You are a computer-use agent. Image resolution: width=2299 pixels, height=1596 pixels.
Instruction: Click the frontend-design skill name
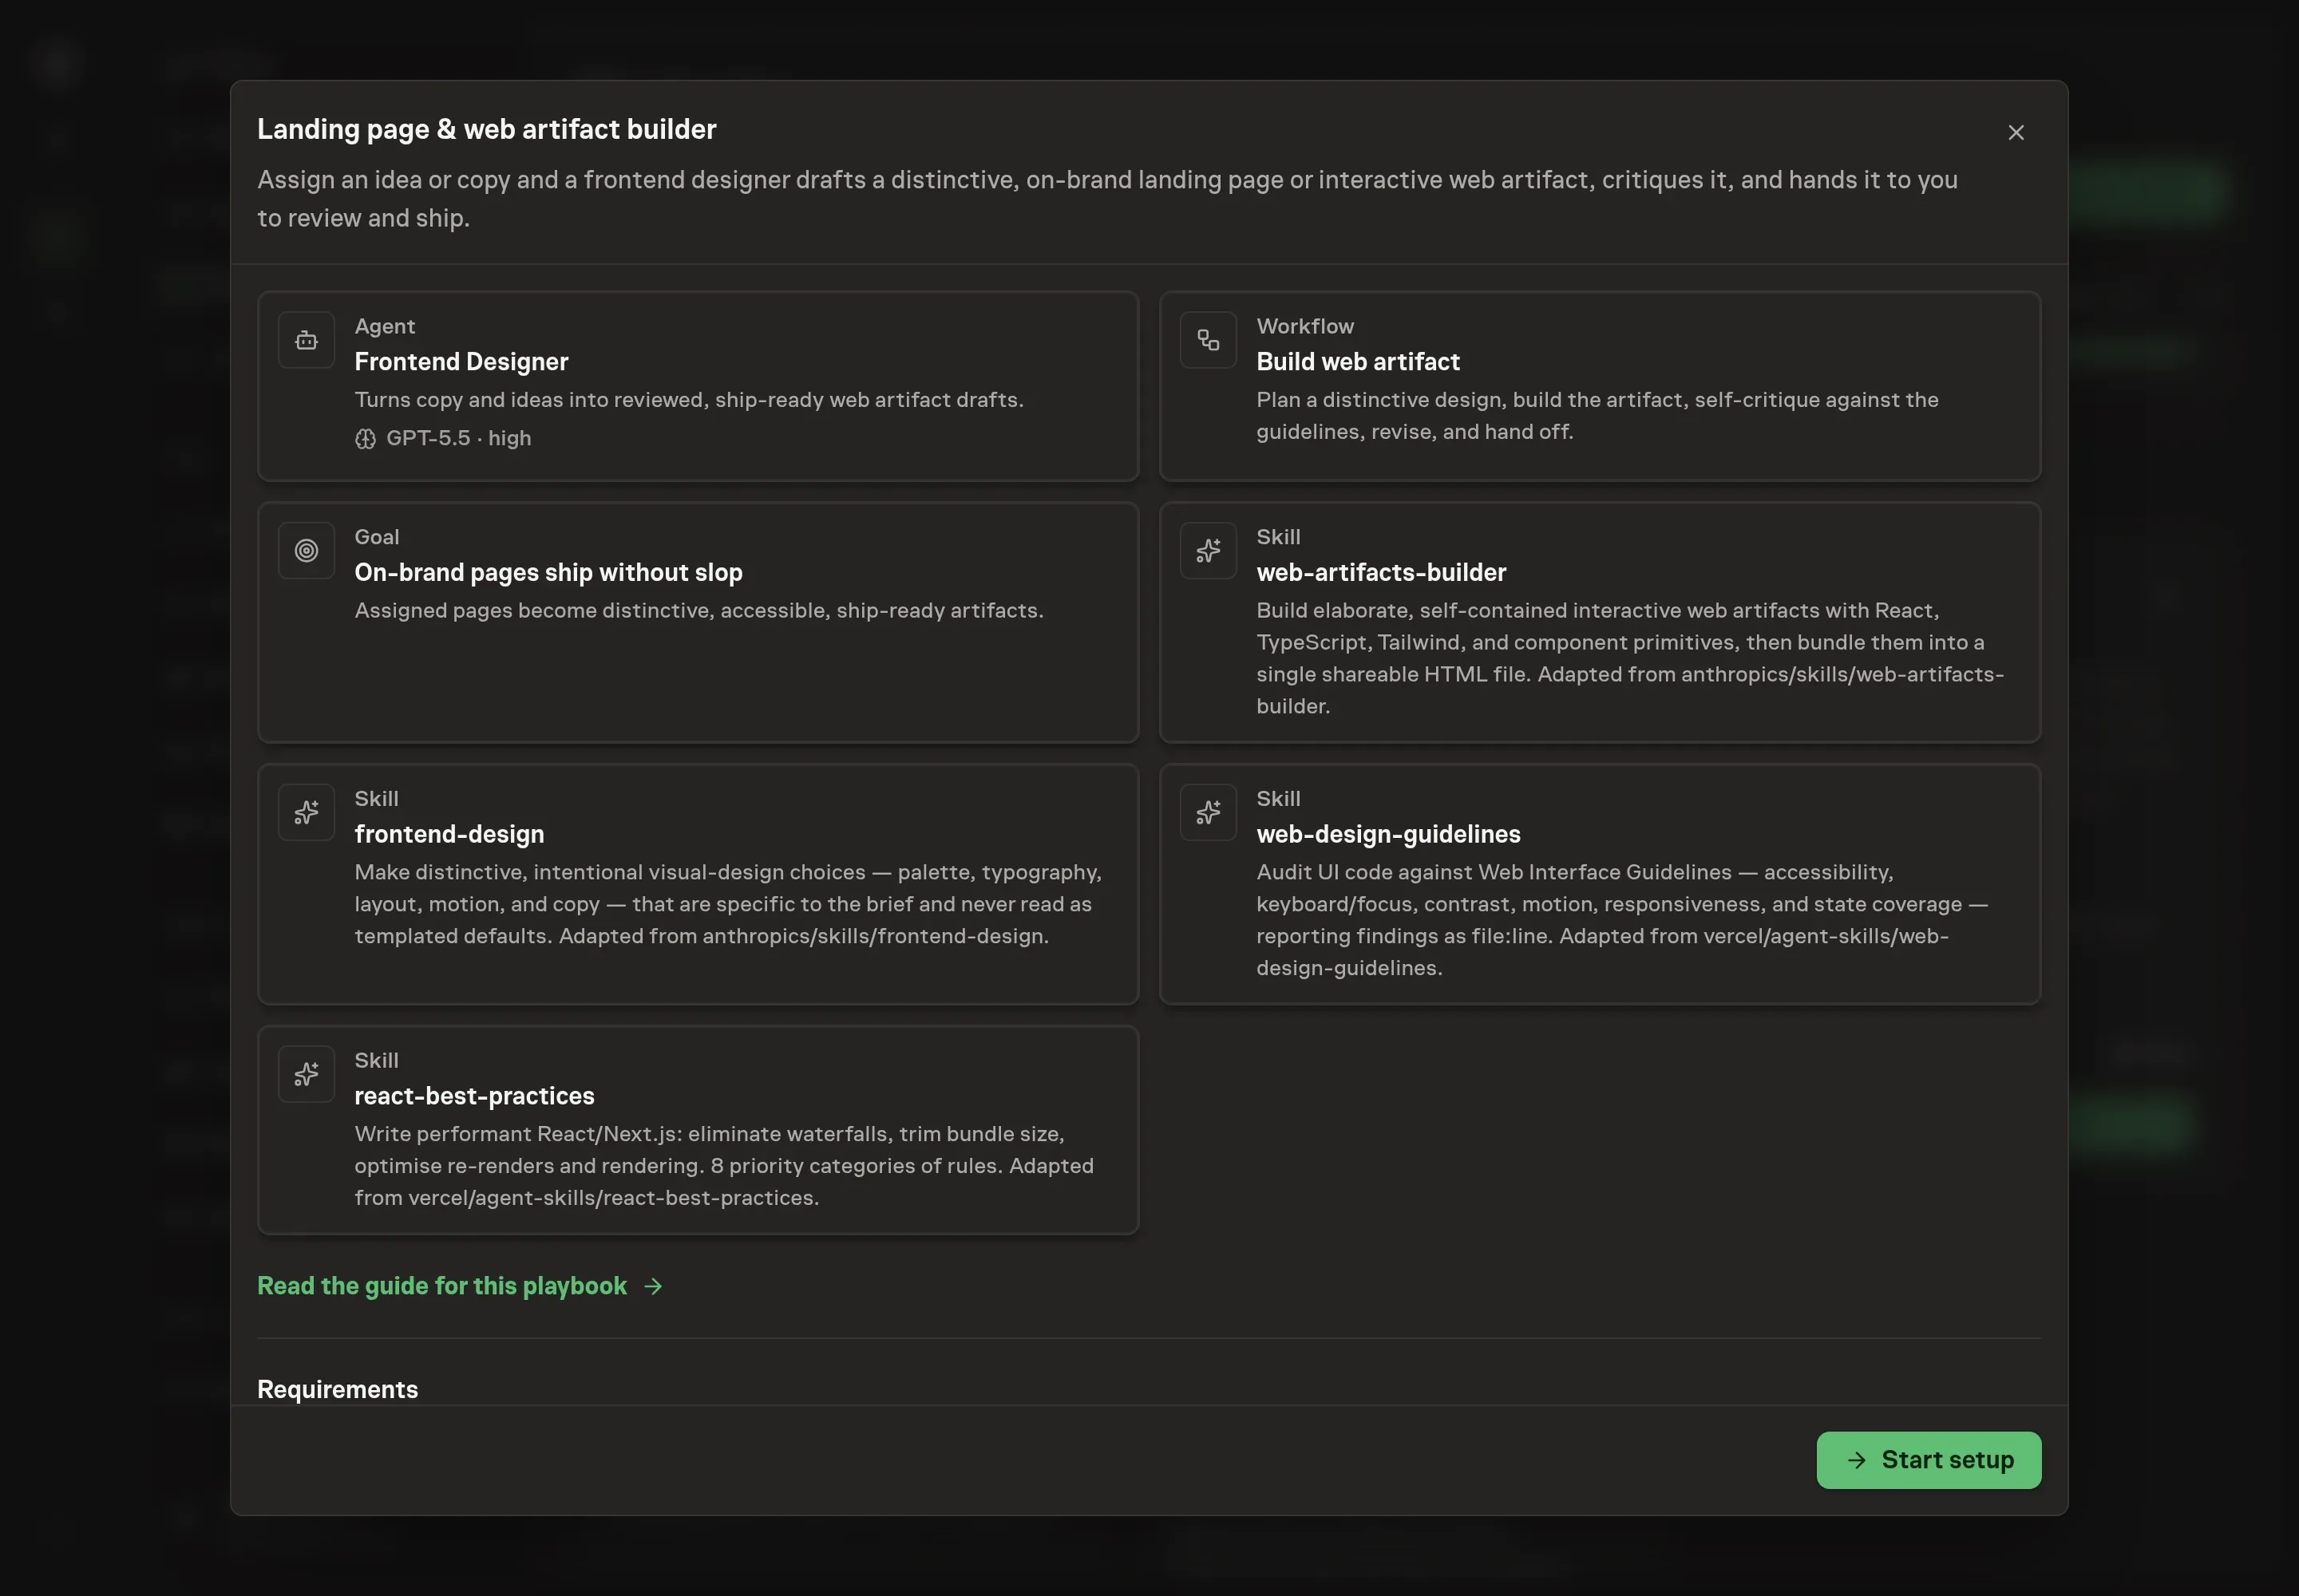(449, 835)
